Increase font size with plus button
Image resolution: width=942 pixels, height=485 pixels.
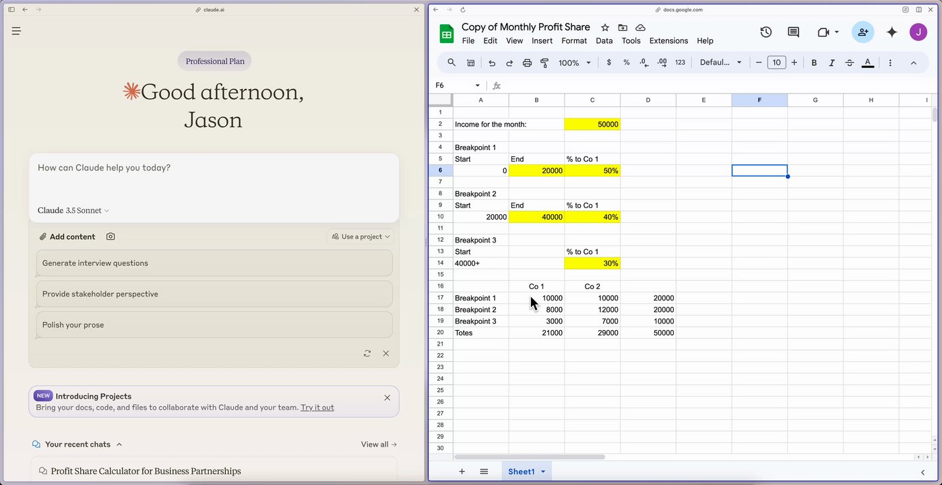794,63
